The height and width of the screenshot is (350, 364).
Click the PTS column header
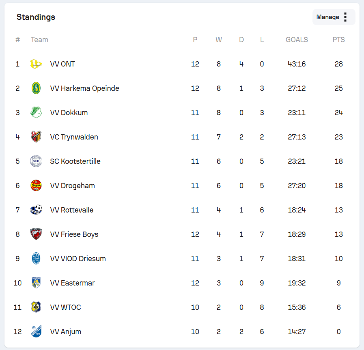pos(338,40)
